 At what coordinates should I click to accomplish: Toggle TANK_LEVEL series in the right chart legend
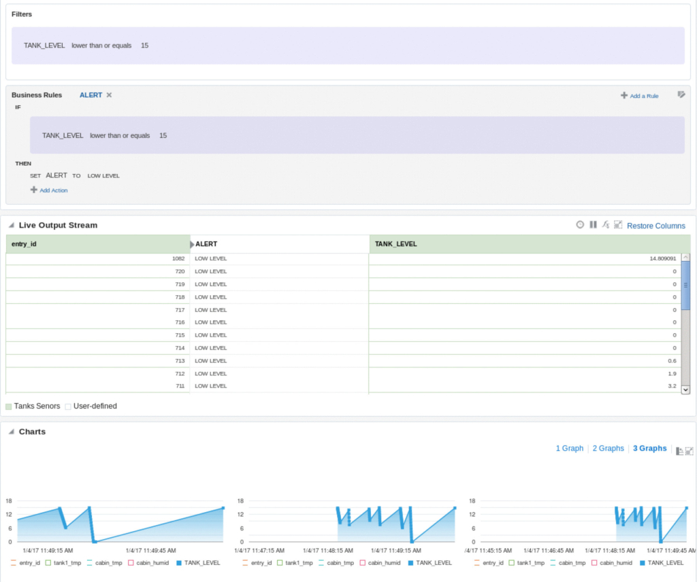click(662, 563)
